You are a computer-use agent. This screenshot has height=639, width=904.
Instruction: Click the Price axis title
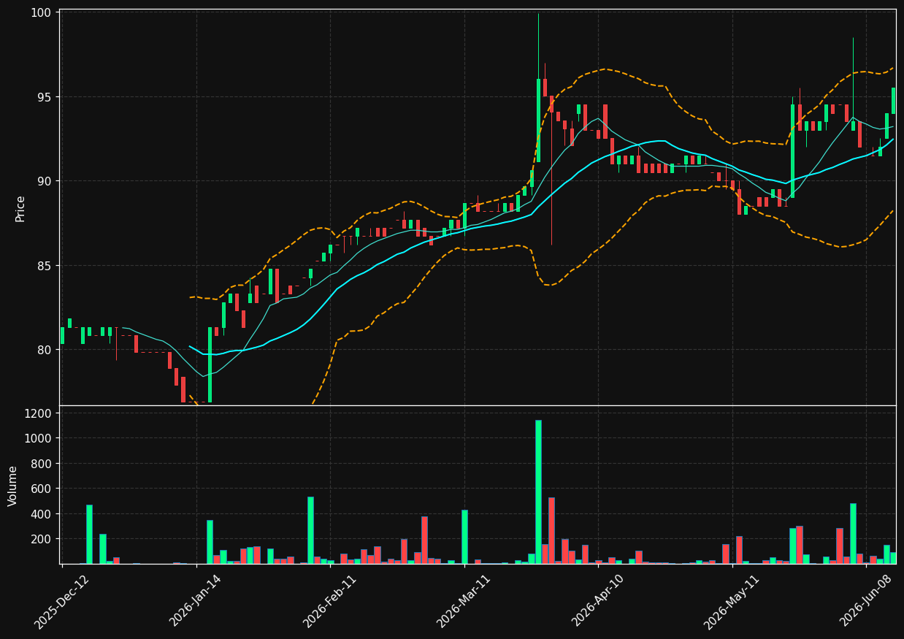click(20, 208)
